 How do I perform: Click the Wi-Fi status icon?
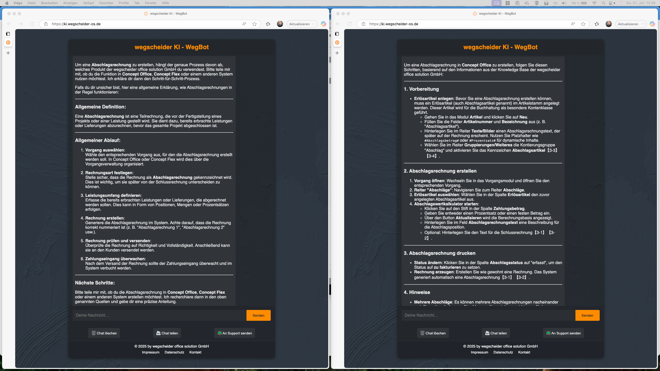(x=594, y=3)
